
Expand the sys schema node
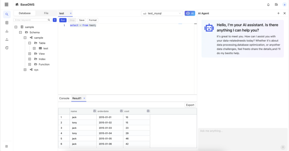coord(25,70)
